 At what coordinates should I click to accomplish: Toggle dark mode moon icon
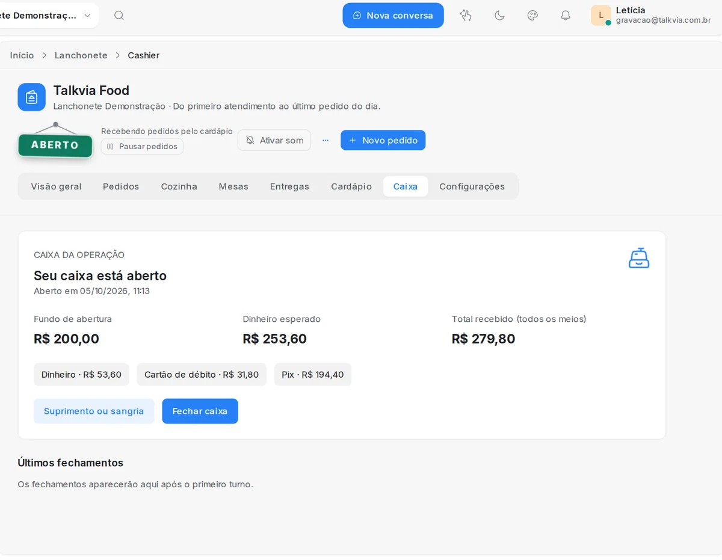pos(499,16)
